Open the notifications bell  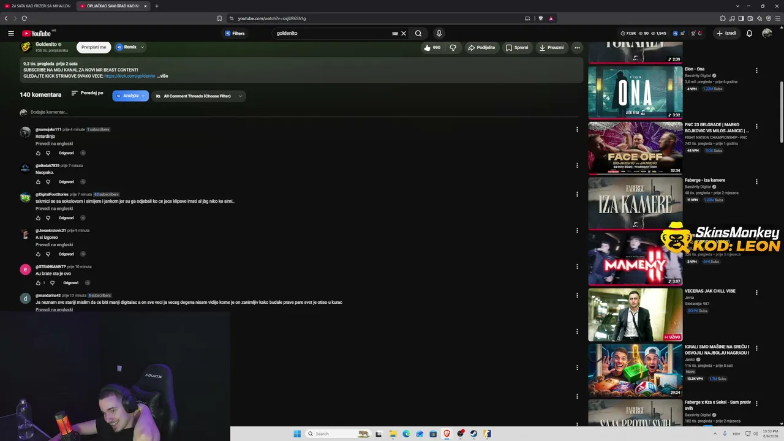[x=749, y=33]
